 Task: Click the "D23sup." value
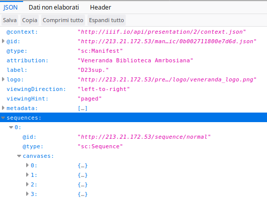[x=93, y=70]
